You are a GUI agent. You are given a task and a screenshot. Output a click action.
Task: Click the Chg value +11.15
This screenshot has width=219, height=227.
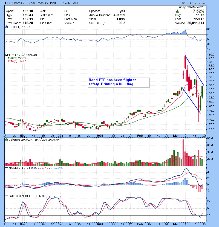199,15
